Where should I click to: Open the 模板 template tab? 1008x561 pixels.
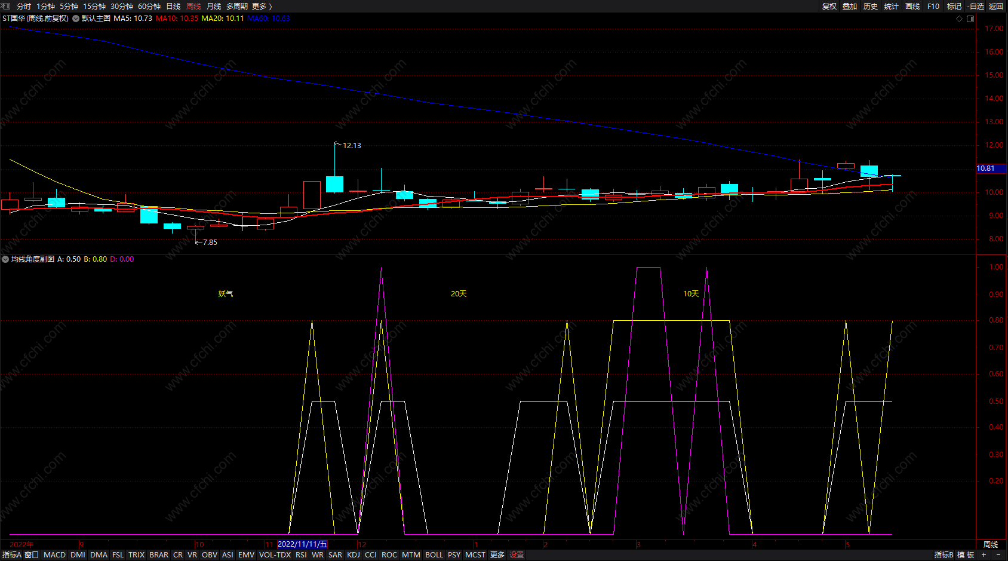(x=966, y=555)
